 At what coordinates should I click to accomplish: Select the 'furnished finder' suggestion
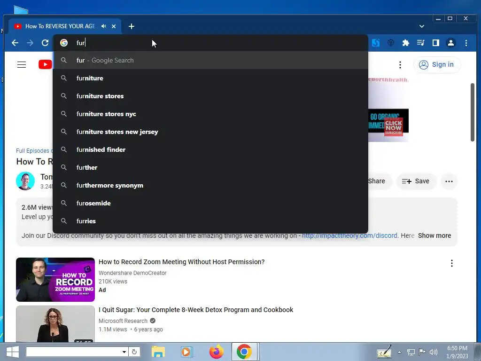(210, 149)
